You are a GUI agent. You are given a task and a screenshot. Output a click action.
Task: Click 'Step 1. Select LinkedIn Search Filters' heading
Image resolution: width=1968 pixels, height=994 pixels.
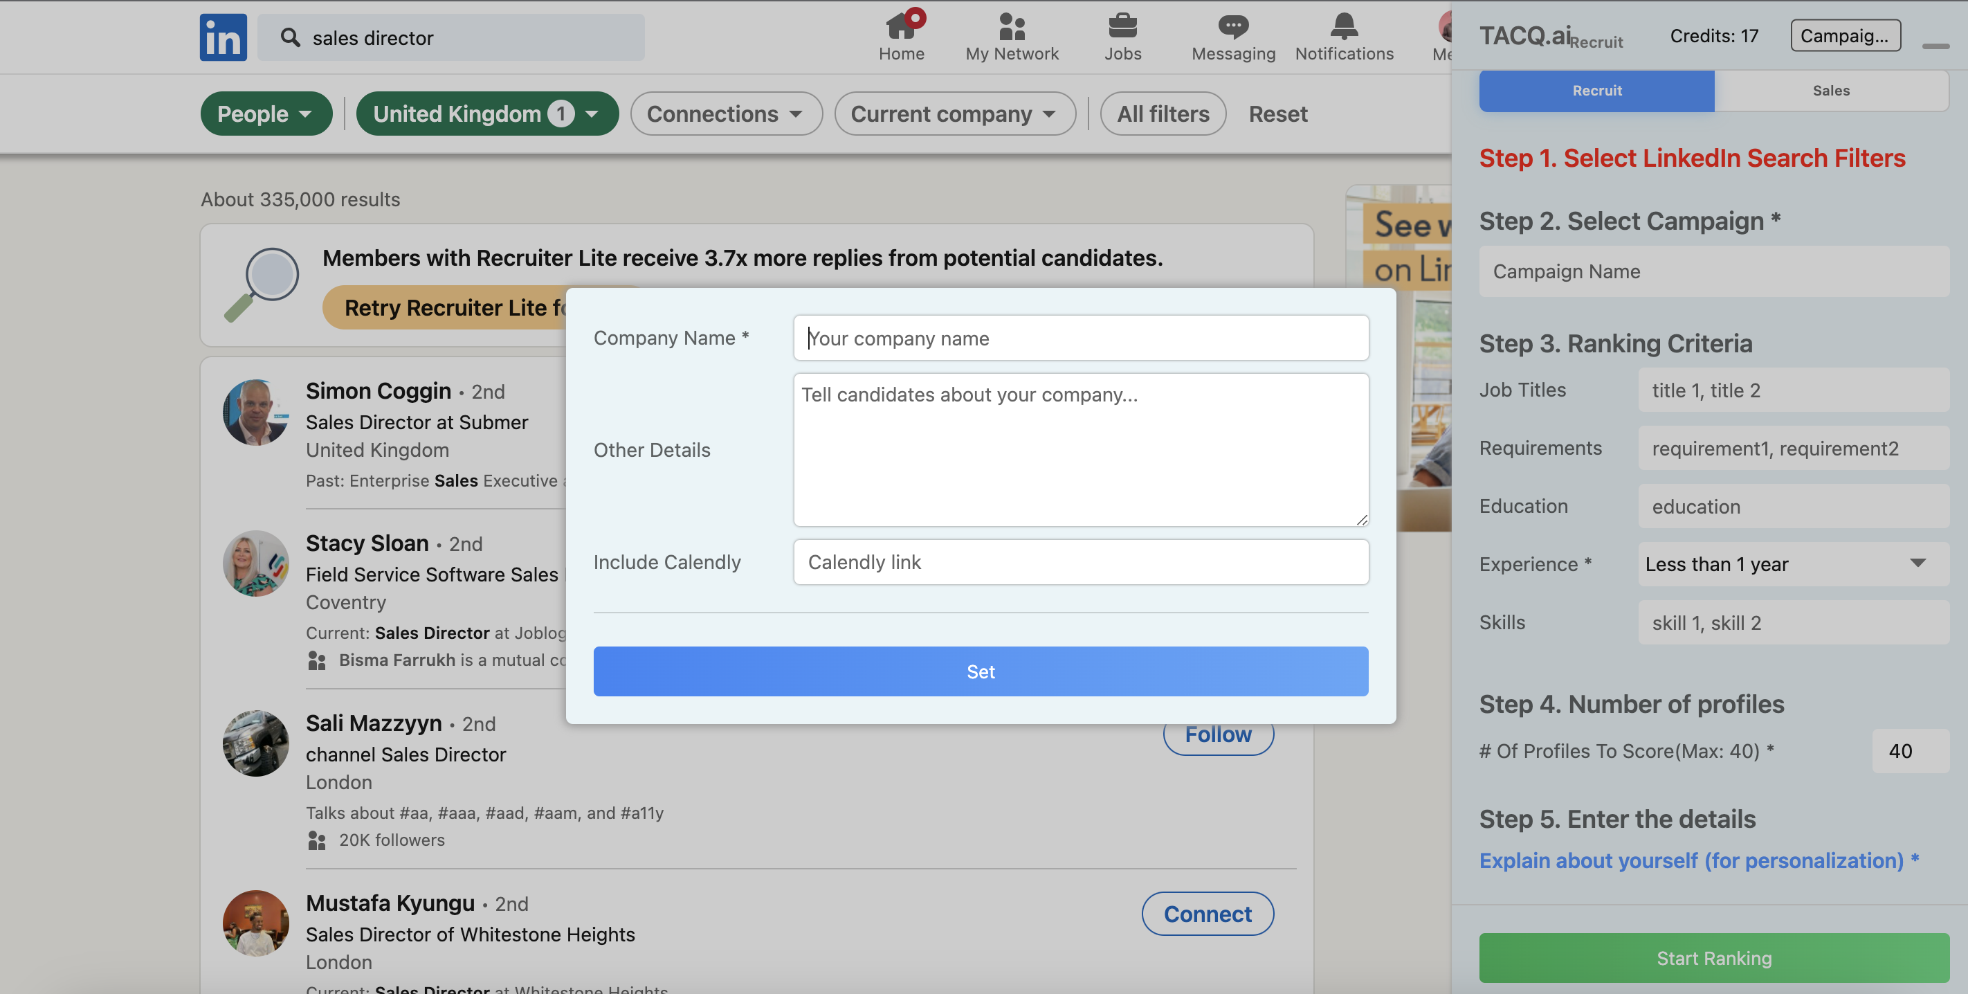1691,157
